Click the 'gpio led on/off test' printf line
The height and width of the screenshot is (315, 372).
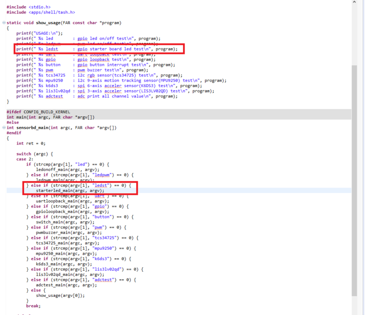pos(88,38)
